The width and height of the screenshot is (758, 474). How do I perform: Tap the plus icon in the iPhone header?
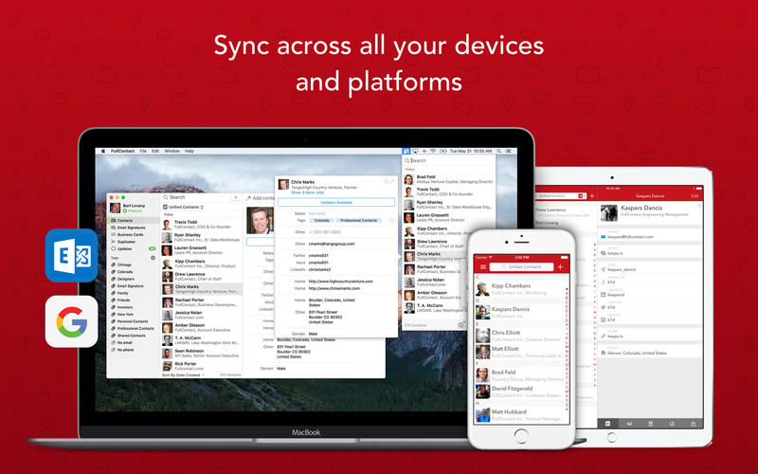560,267
